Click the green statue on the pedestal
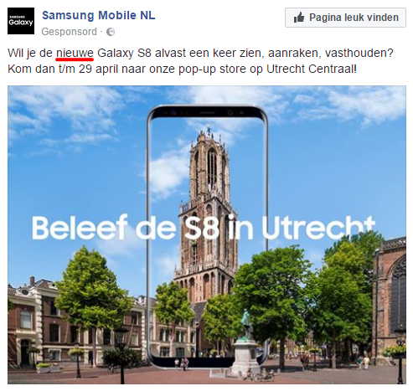This screenshot has width=413, height=391. [245, 324]
